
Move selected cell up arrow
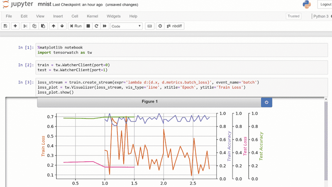[54, 26]
